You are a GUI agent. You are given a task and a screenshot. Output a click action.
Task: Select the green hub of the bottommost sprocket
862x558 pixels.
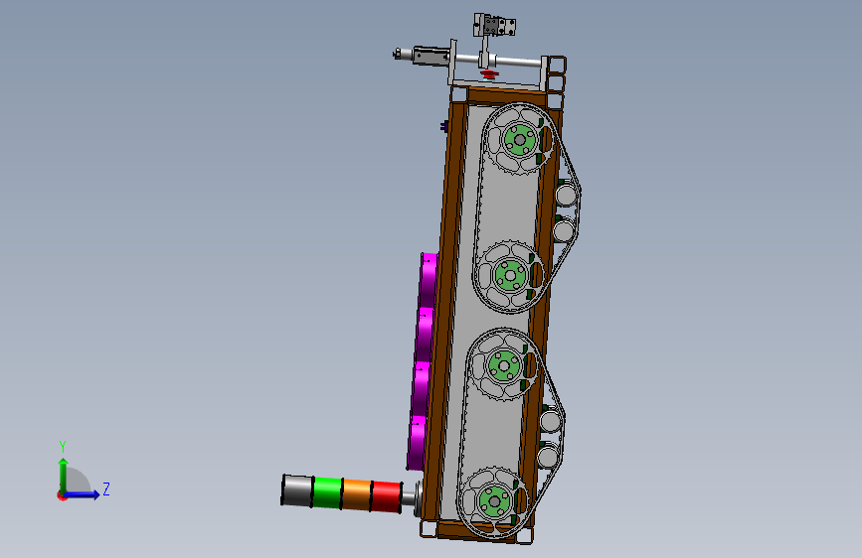click(494, 501)
